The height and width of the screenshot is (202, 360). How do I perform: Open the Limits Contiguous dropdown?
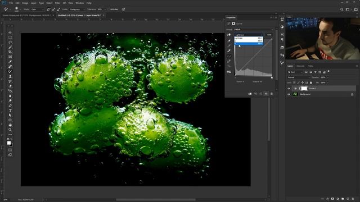[x=77, y=10]
